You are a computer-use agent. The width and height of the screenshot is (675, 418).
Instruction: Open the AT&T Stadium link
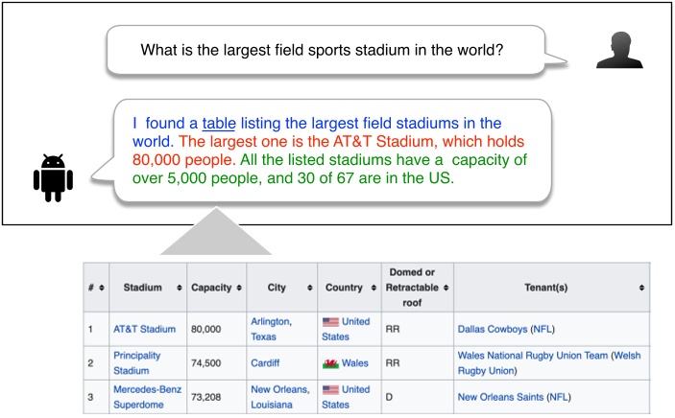(x=144, y=329)
